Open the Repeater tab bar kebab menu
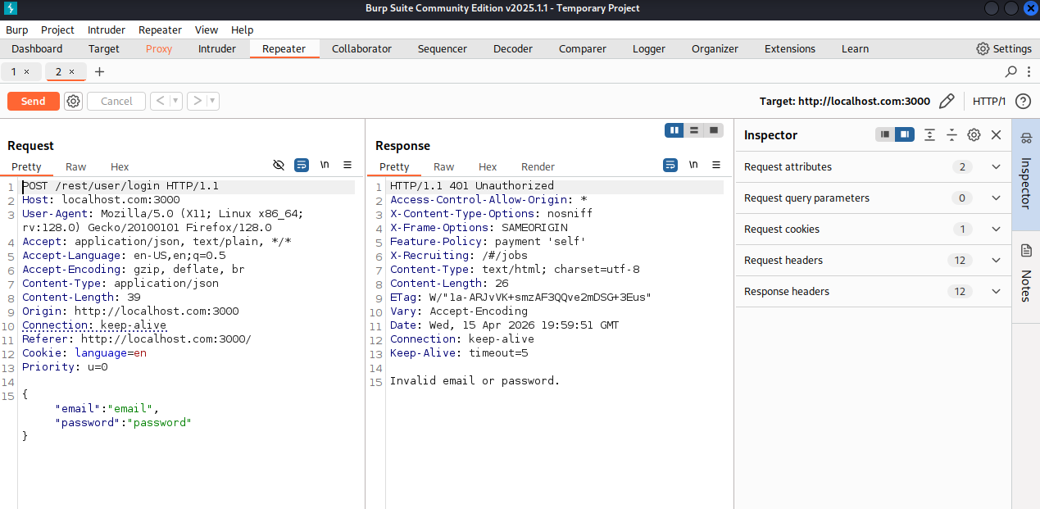The image size is (1040, 509). coord(1029,71)
